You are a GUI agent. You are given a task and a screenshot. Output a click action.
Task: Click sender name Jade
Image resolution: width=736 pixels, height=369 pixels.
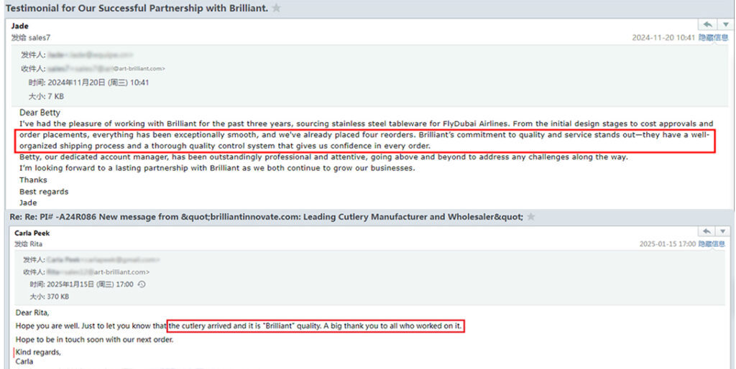pyautogui.click(x=20, y=27)
